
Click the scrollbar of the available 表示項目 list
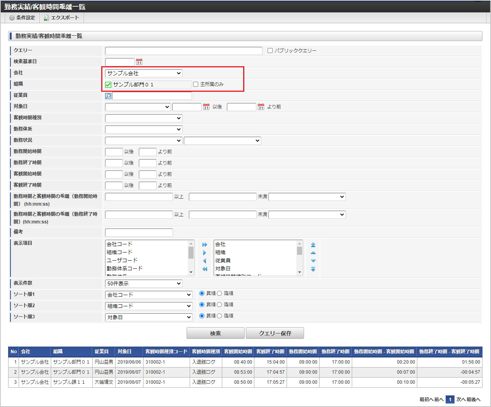pos(191,258)
